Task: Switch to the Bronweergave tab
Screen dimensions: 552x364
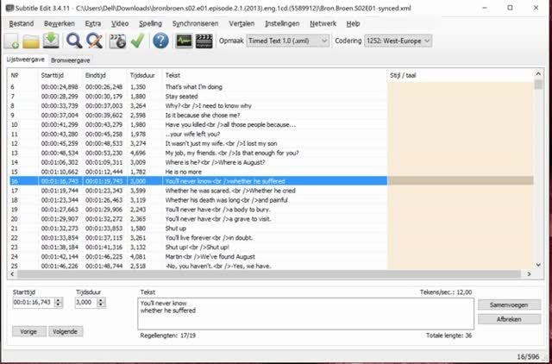Action: tap(71, 60)
